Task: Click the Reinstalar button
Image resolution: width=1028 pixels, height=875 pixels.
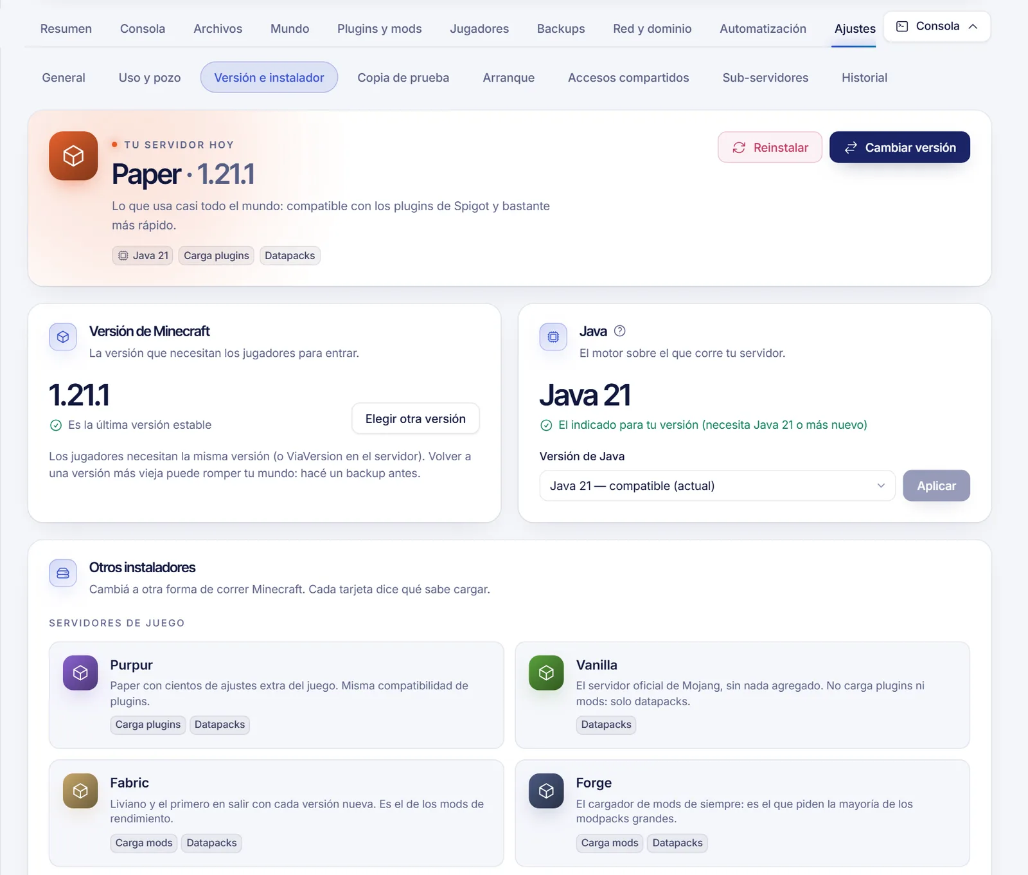Action: pyautogui.click(x=770, y=147)
